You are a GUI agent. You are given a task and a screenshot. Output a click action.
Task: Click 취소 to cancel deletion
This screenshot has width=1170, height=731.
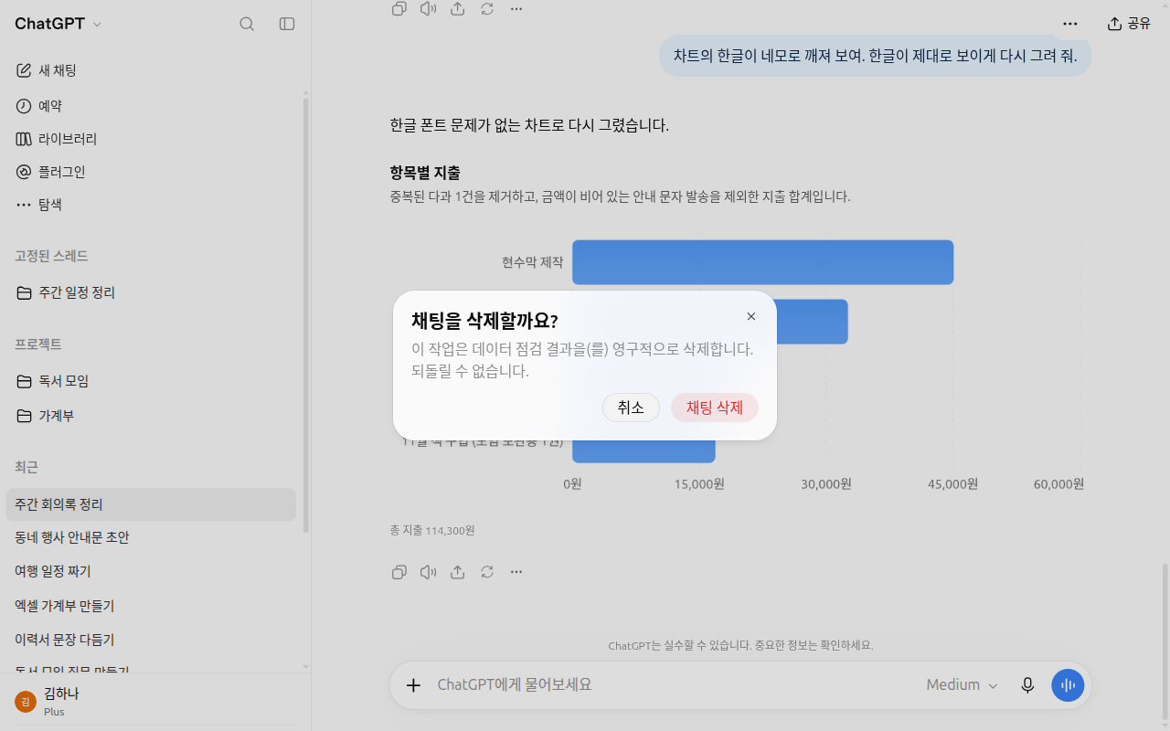631,408
